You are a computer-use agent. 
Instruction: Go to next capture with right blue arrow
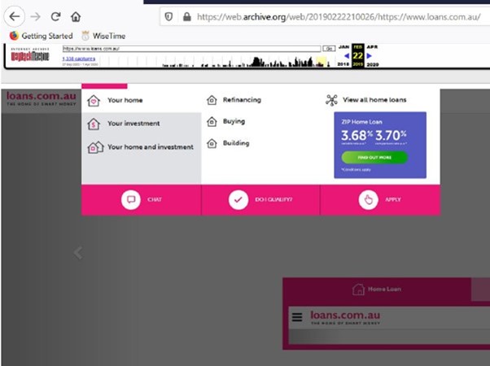click(369, 56)
